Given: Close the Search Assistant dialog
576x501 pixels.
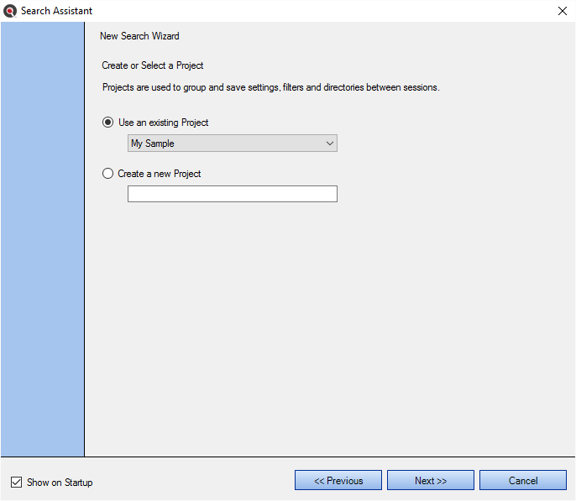Looking at the screenshot, I should point(562,11).
